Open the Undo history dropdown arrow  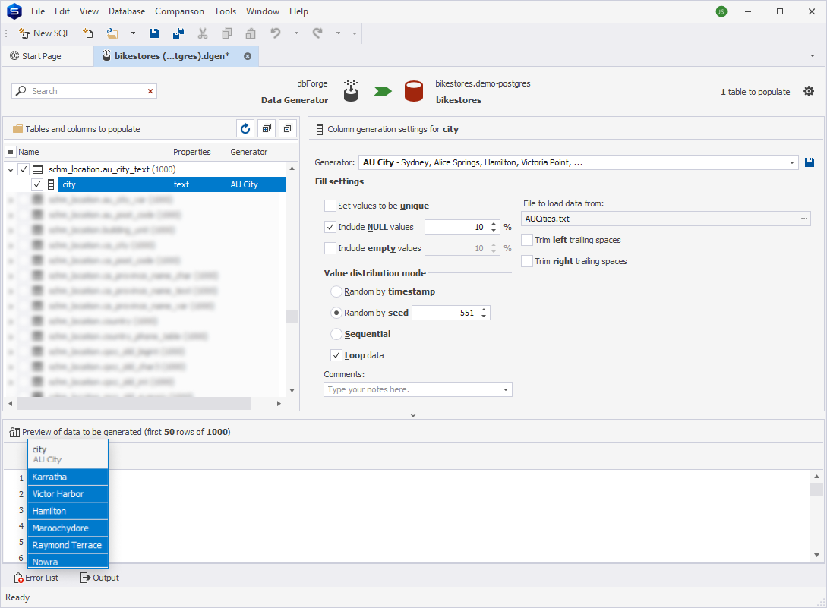point(296,33)
